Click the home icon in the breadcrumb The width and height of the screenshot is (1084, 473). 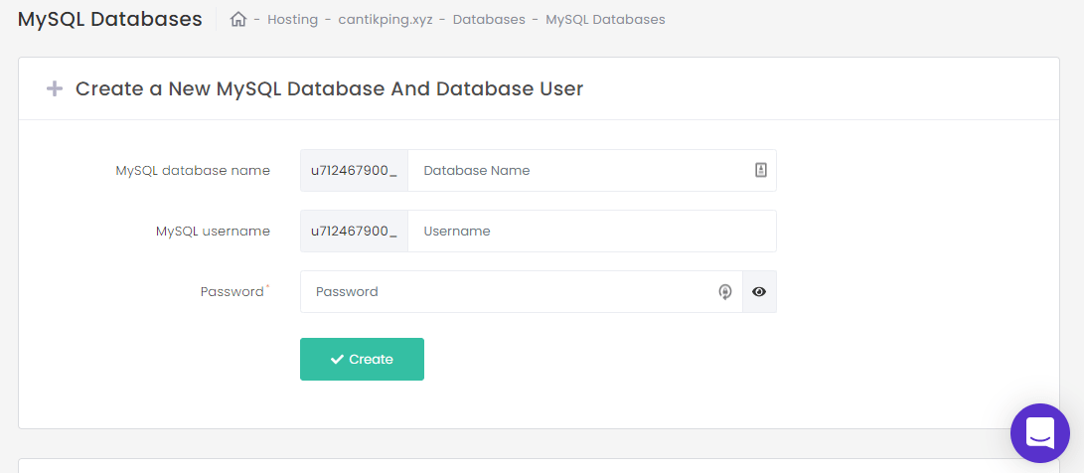[237, 19]
